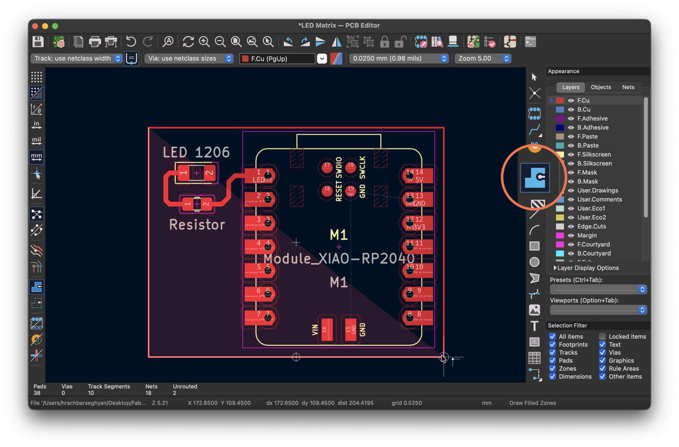
Task: Expand Layer Display Options
Action: pyautogui.click(x=586, y=268)
